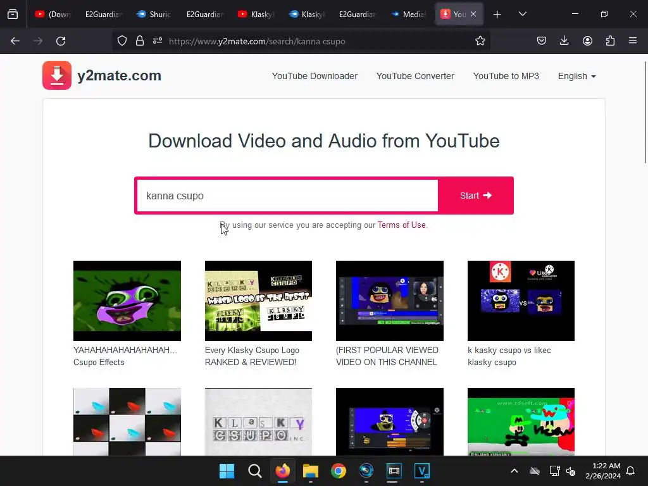Expand the English language dropdown
The image size is (648, 486).
pyautogui.click(x=576, y=76)
